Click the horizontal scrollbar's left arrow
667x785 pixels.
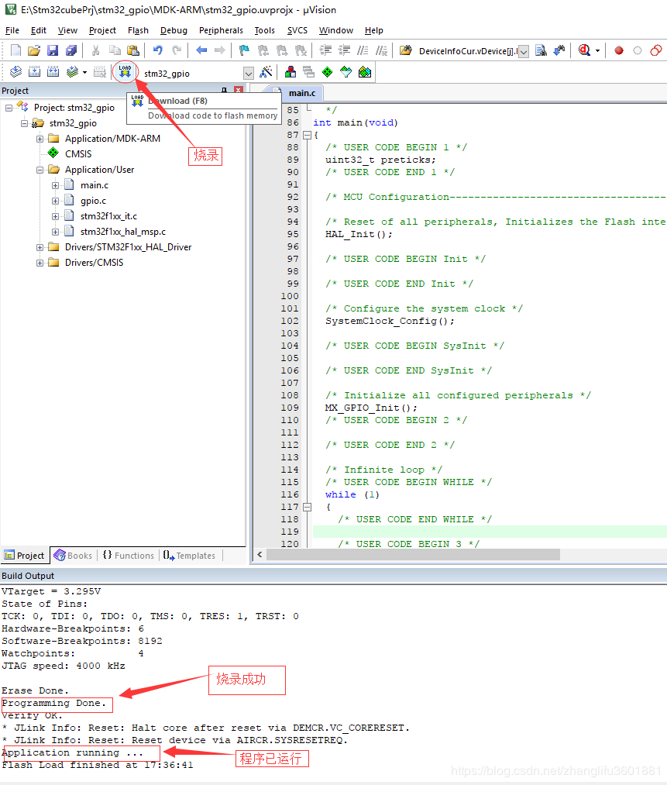(260, 554)
